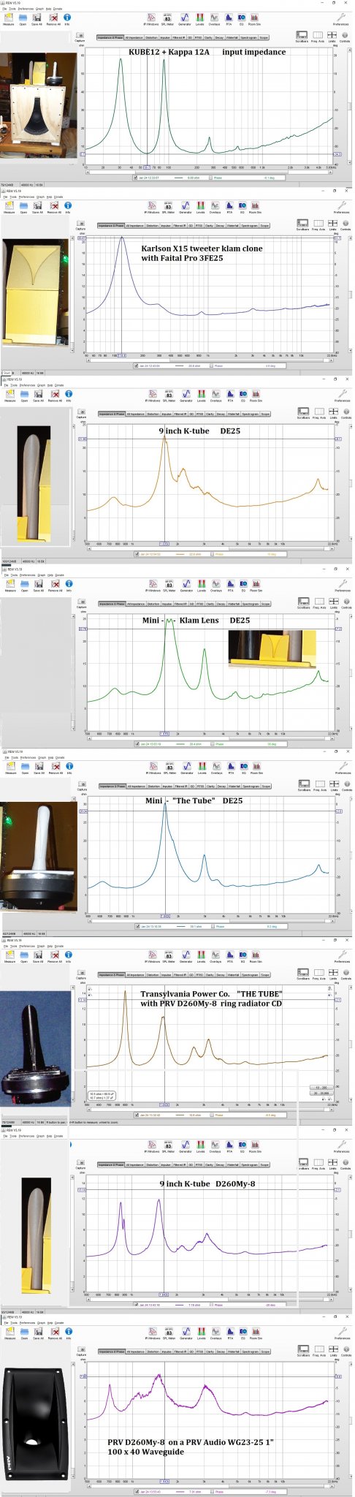
Task: Open Controls gear in Karlson X15 tweeter window
Action: pyautogui.click(x=345, y=224)
